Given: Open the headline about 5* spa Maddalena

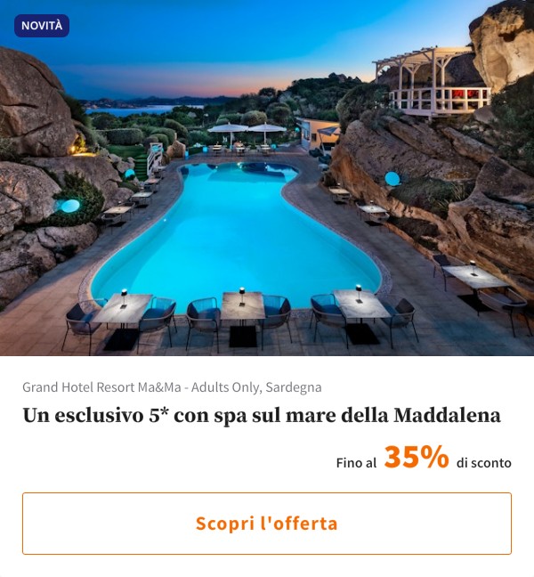Looking at the screenshot, I should coord(262,416).
